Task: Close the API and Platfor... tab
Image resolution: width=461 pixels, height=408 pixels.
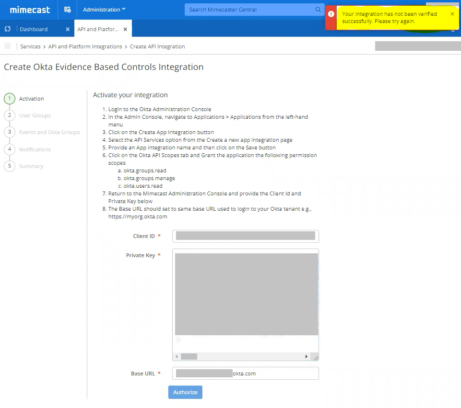Action: click(x=124, y=28)
